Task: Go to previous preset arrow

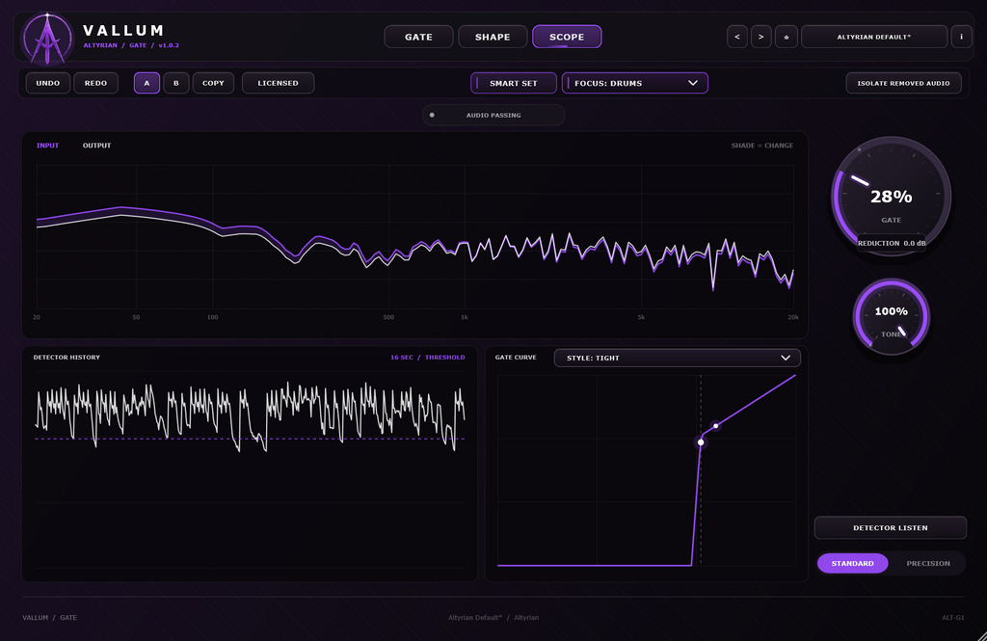Action: point(737,37)
